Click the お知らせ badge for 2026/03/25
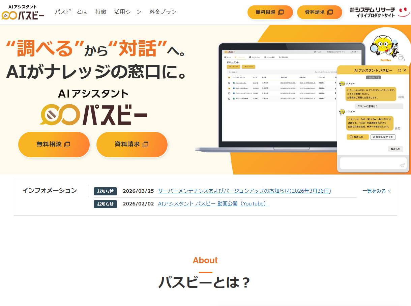 pyautogui.click(x=105, y=191)
